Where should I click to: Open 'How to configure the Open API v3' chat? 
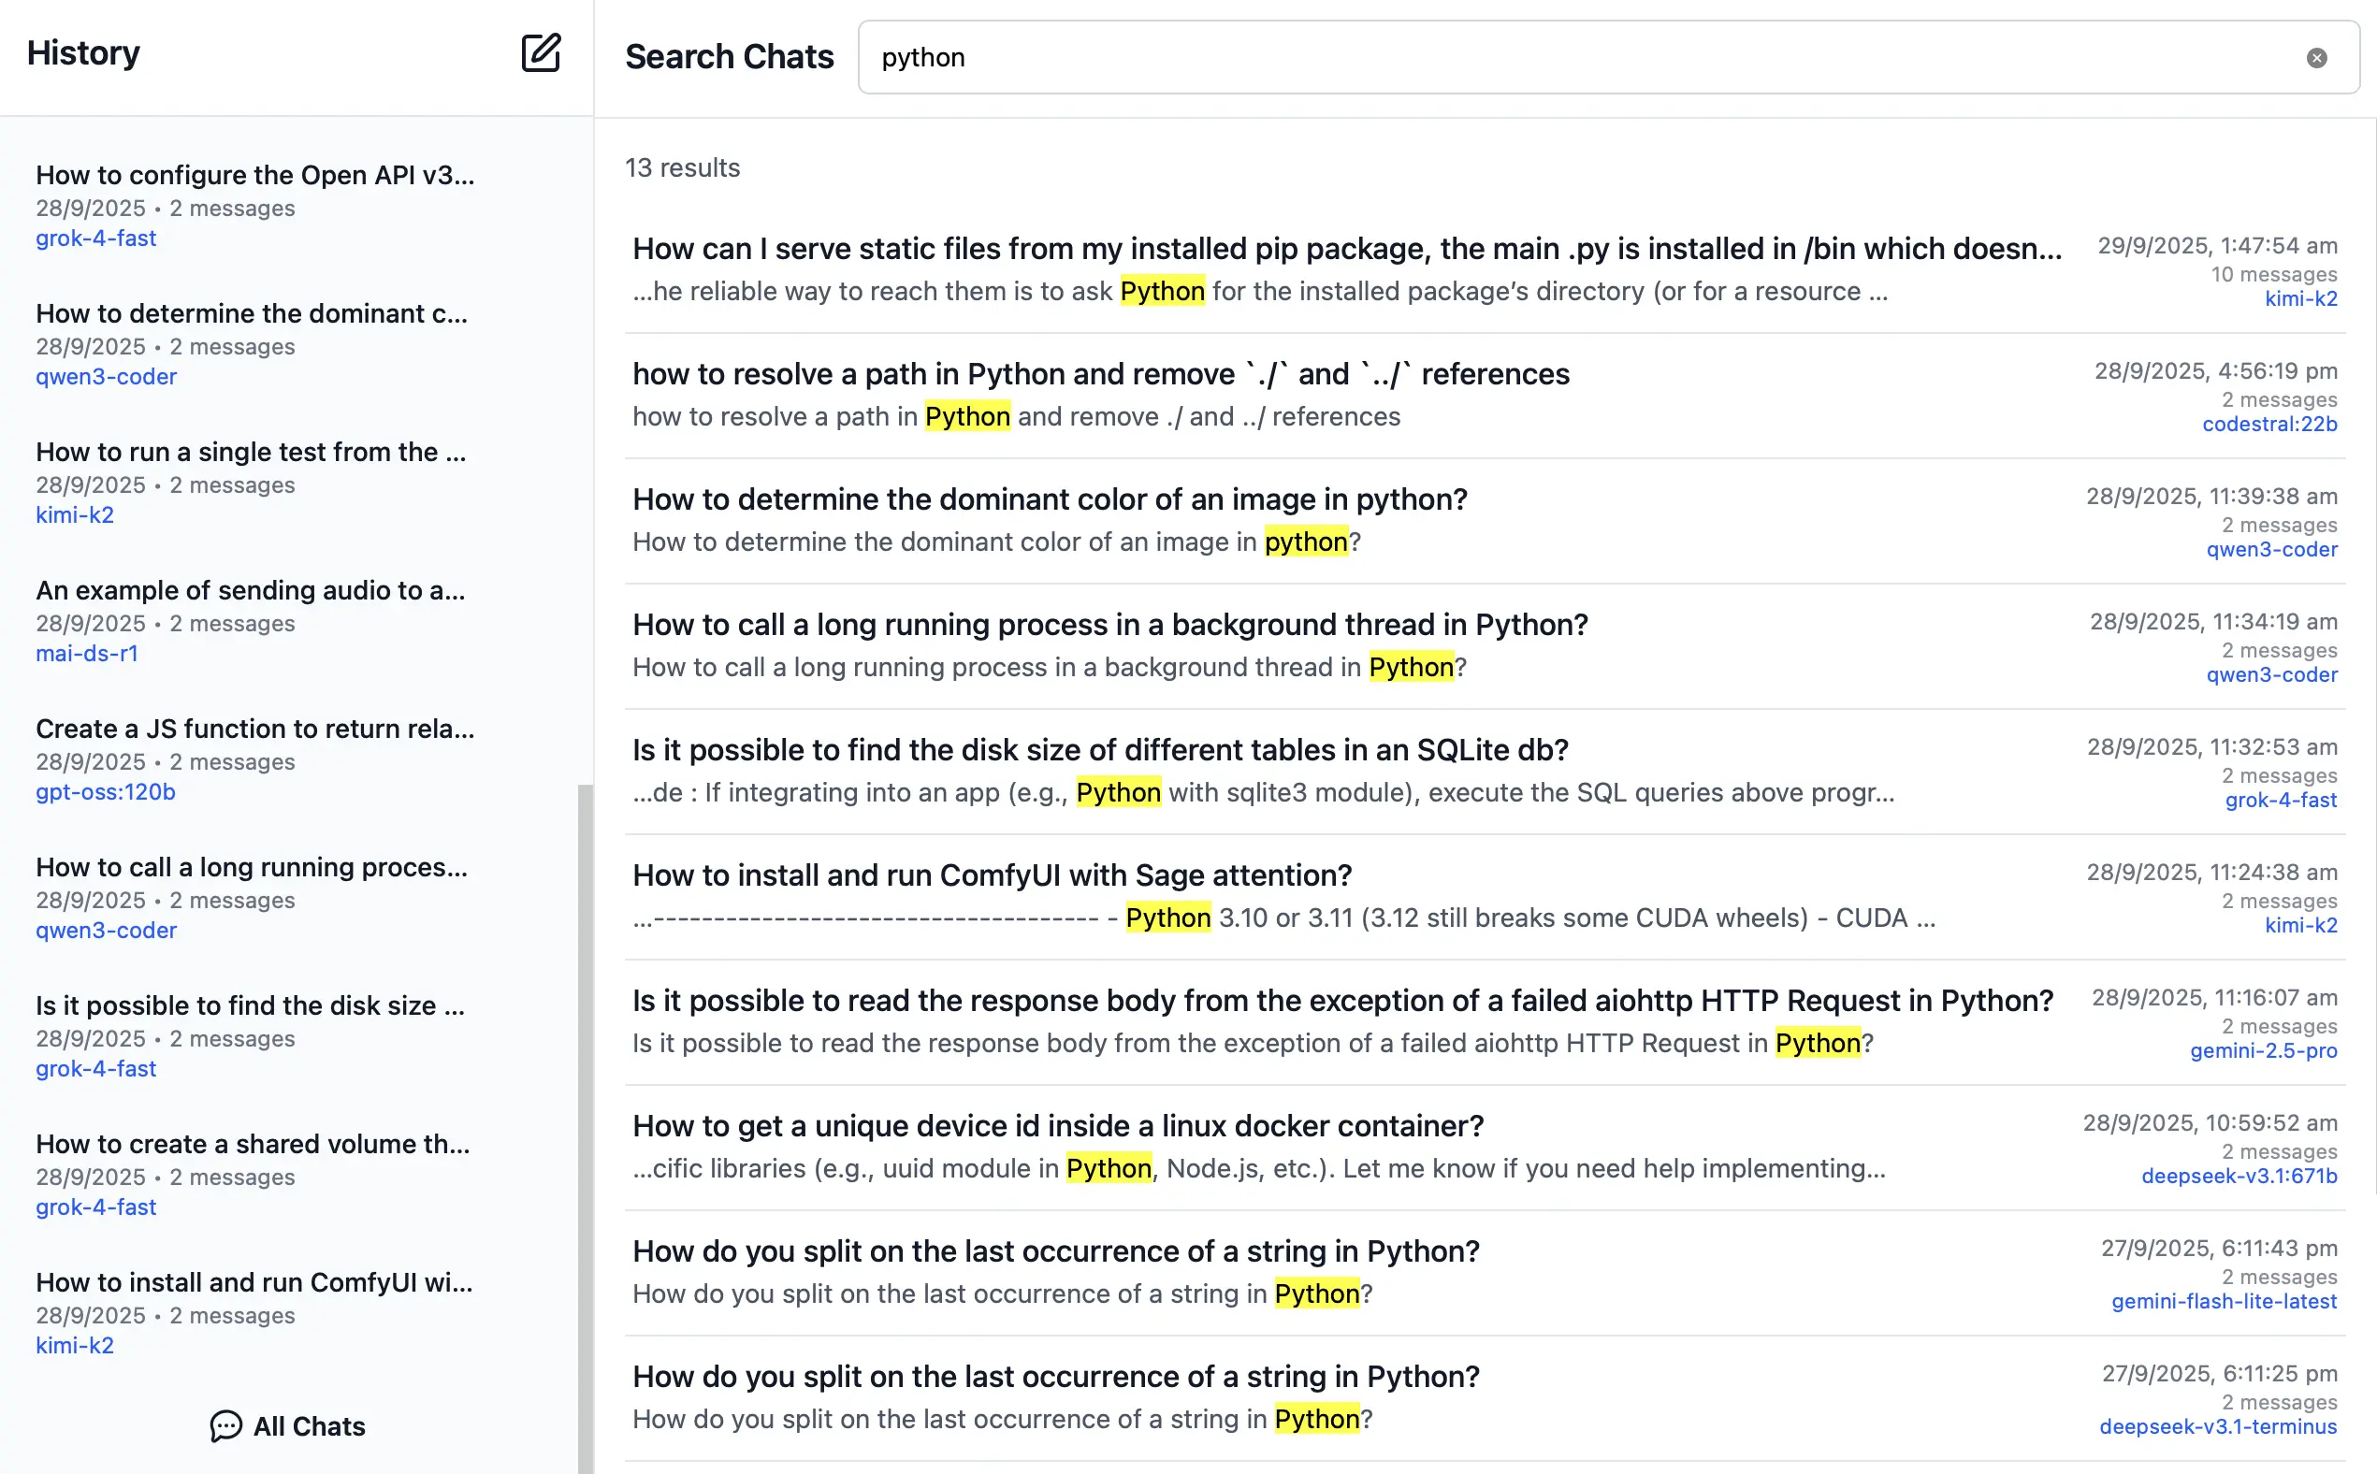[x=254, y=176]
